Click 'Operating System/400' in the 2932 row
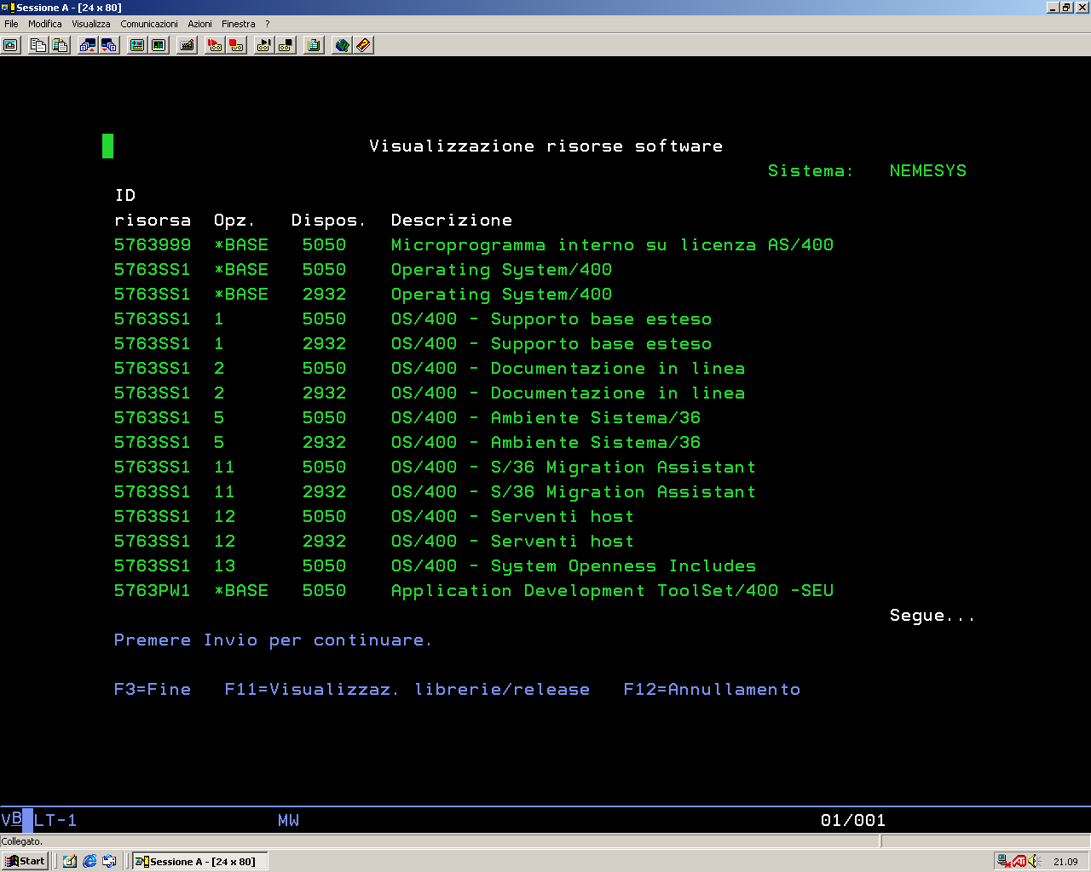This screenshot has height=872, width=1091. point(501,294)
